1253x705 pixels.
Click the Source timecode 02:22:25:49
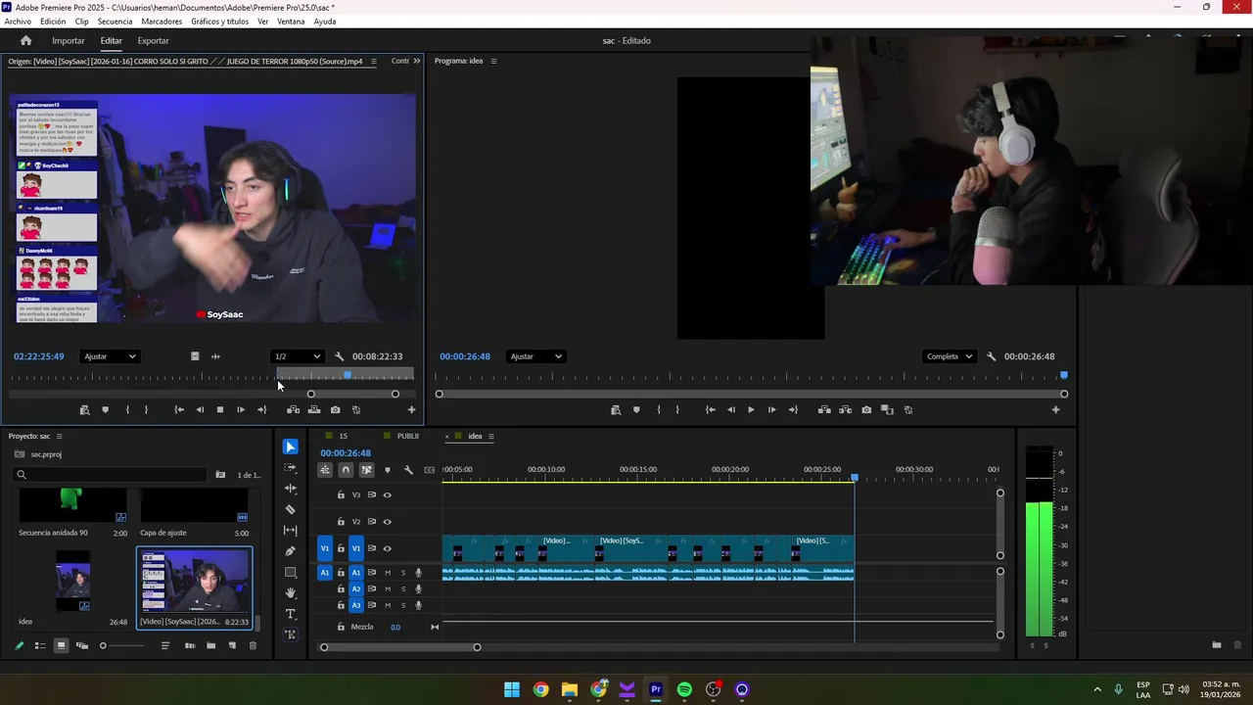point(39,356)
